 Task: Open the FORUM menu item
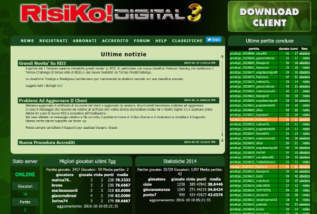(x=142, y=41)
